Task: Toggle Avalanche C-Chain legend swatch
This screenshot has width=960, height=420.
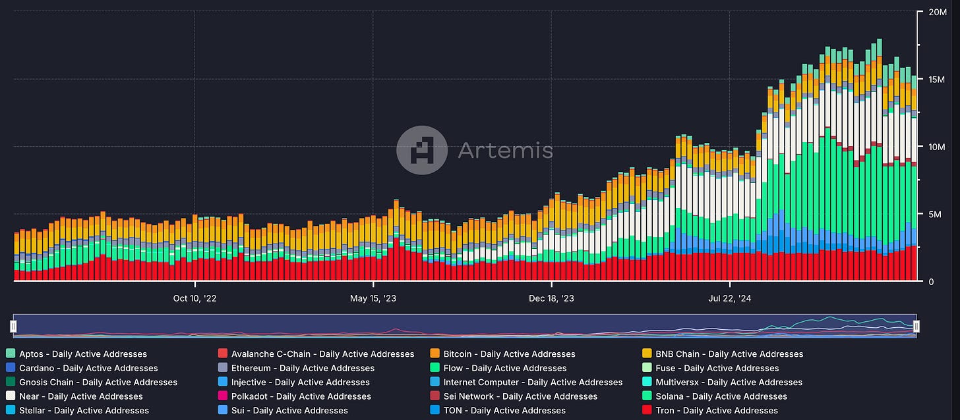Action: (222, 354)
